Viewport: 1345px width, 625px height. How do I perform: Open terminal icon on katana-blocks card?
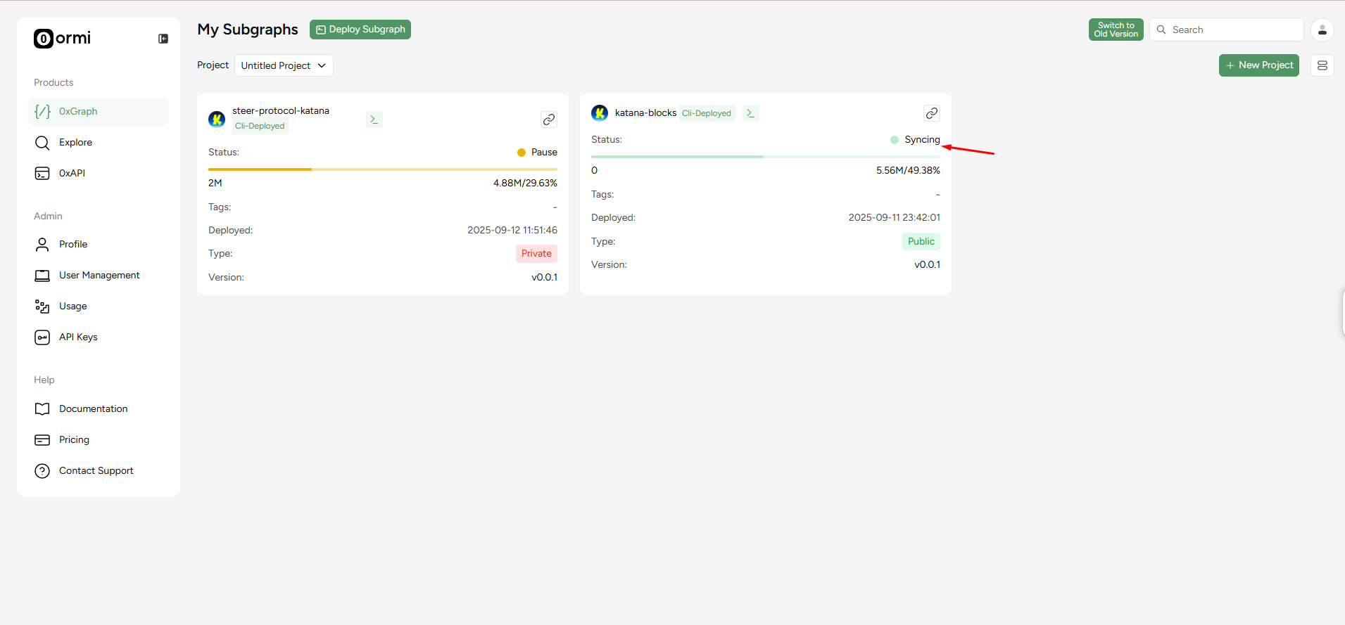(751, 113)
